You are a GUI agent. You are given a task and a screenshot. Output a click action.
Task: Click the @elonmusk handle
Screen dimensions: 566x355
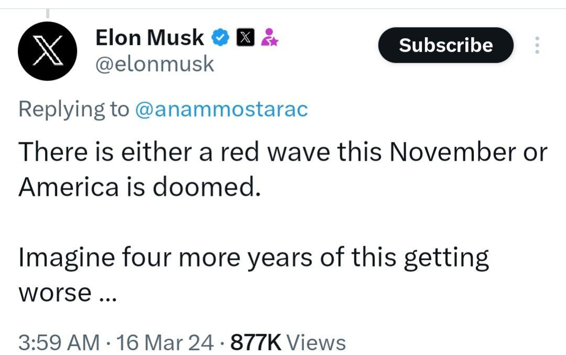(x=155, y=64)
